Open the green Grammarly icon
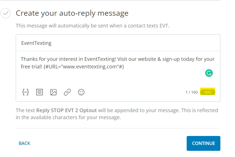Image resolution: width=235 pixels, height=157 pixels. click(209, 73)
